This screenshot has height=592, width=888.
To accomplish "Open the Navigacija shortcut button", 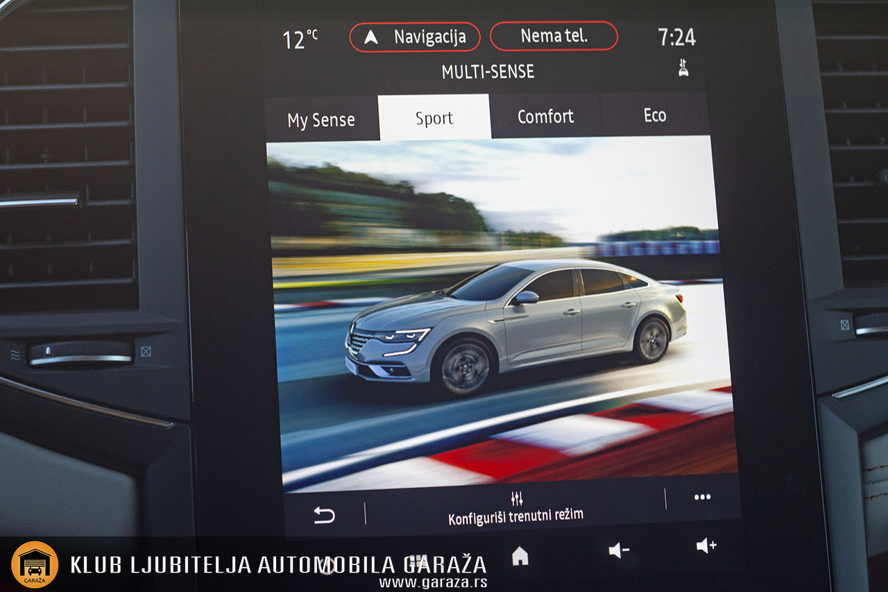I will 414,37.
